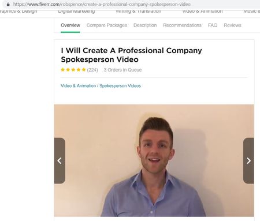The image size is (260, 221).
Task: View the Reviews tab
Action: click(x=232, y=25)
